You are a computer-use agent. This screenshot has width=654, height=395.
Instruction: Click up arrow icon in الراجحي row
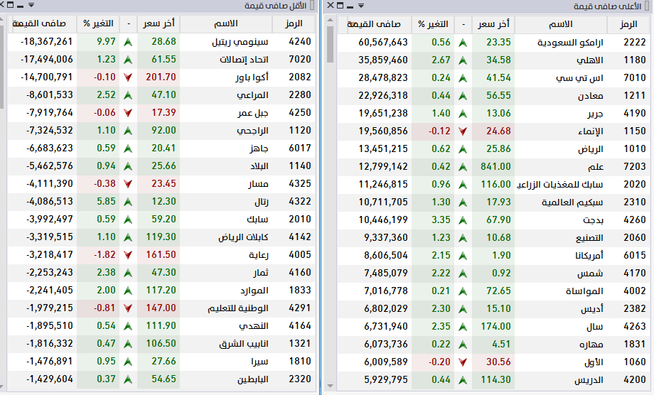(x=128, y=131)
